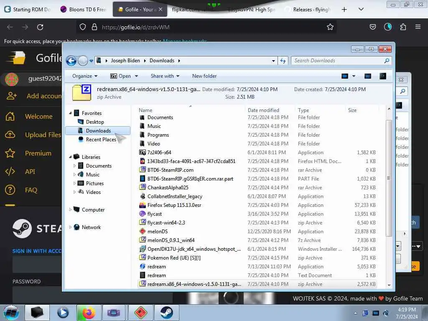
Task: Expand the Documents library node
Action: click(74, 166)
